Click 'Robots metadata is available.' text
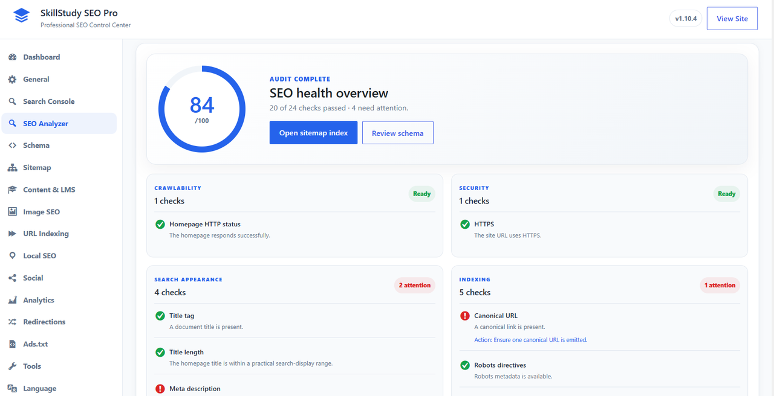The width and height of the screenshot is (774, 396). [x=513, y=377]
